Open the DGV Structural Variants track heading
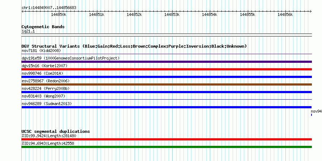The image size is (322, 161). coord(134,46)
